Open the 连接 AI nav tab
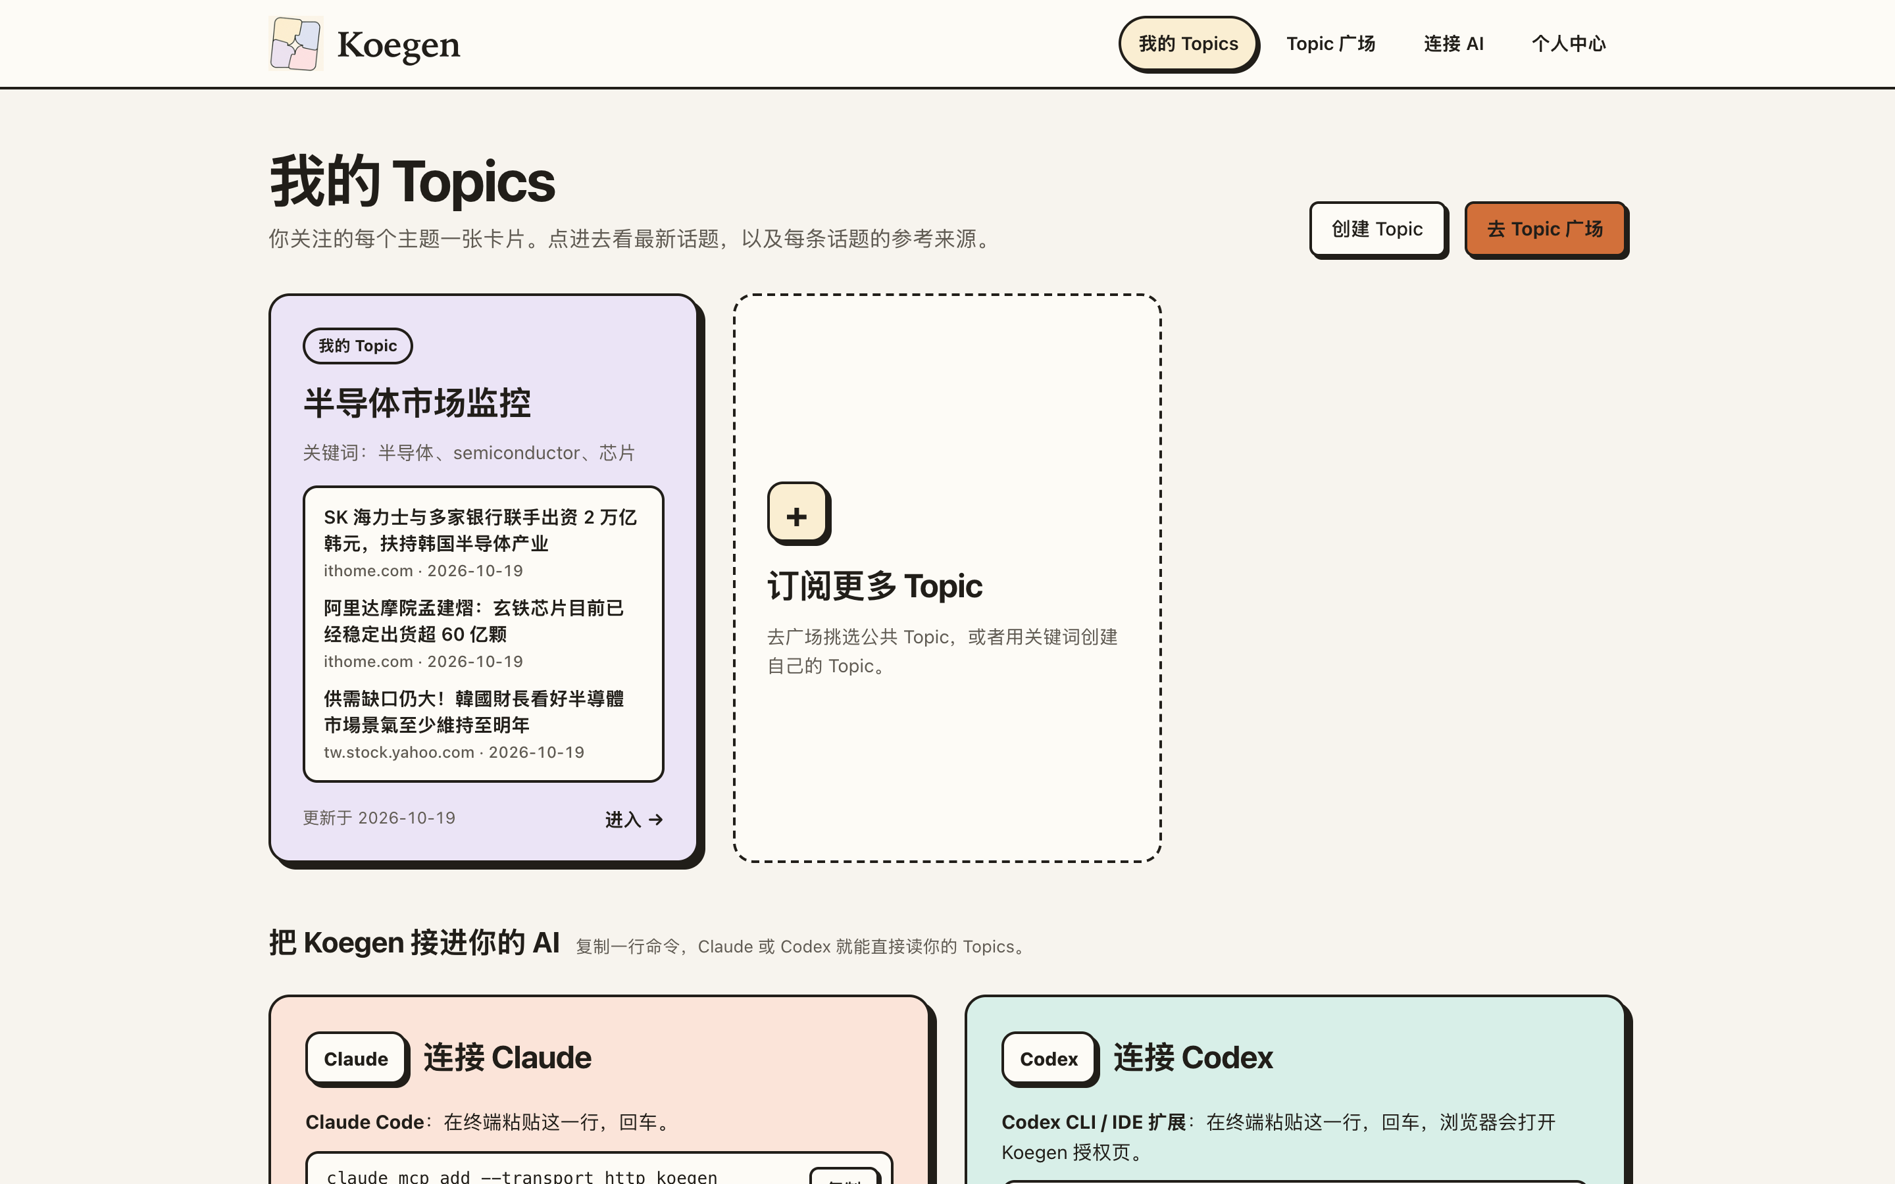Image resolution: width=1895 pixels, height=1184 pixels. tap(1453, 44)
